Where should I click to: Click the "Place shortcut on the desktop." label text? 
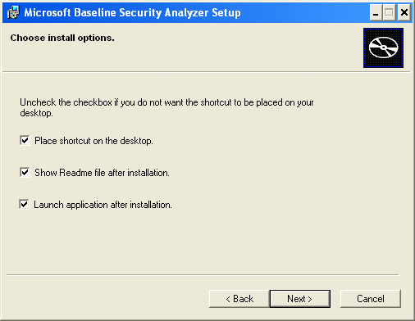pyautogui.click(x=93, y=141)
